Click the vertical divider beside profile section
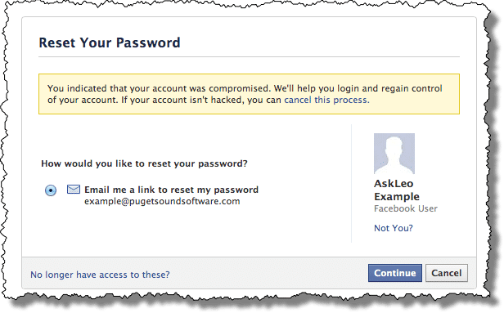 coord(351,183)
